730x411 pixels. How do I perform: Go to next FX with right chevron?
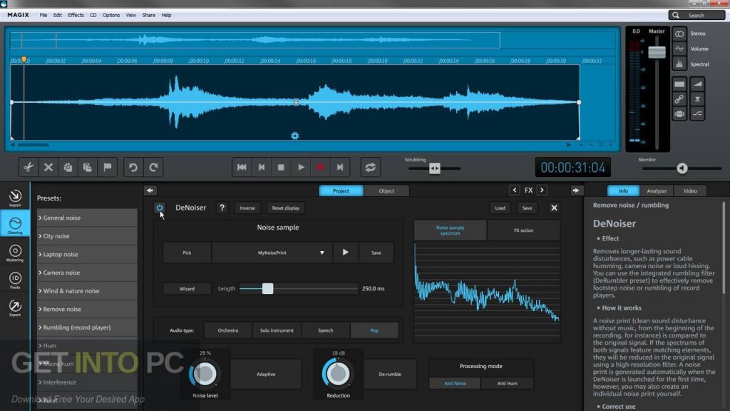tap(542, 190)
